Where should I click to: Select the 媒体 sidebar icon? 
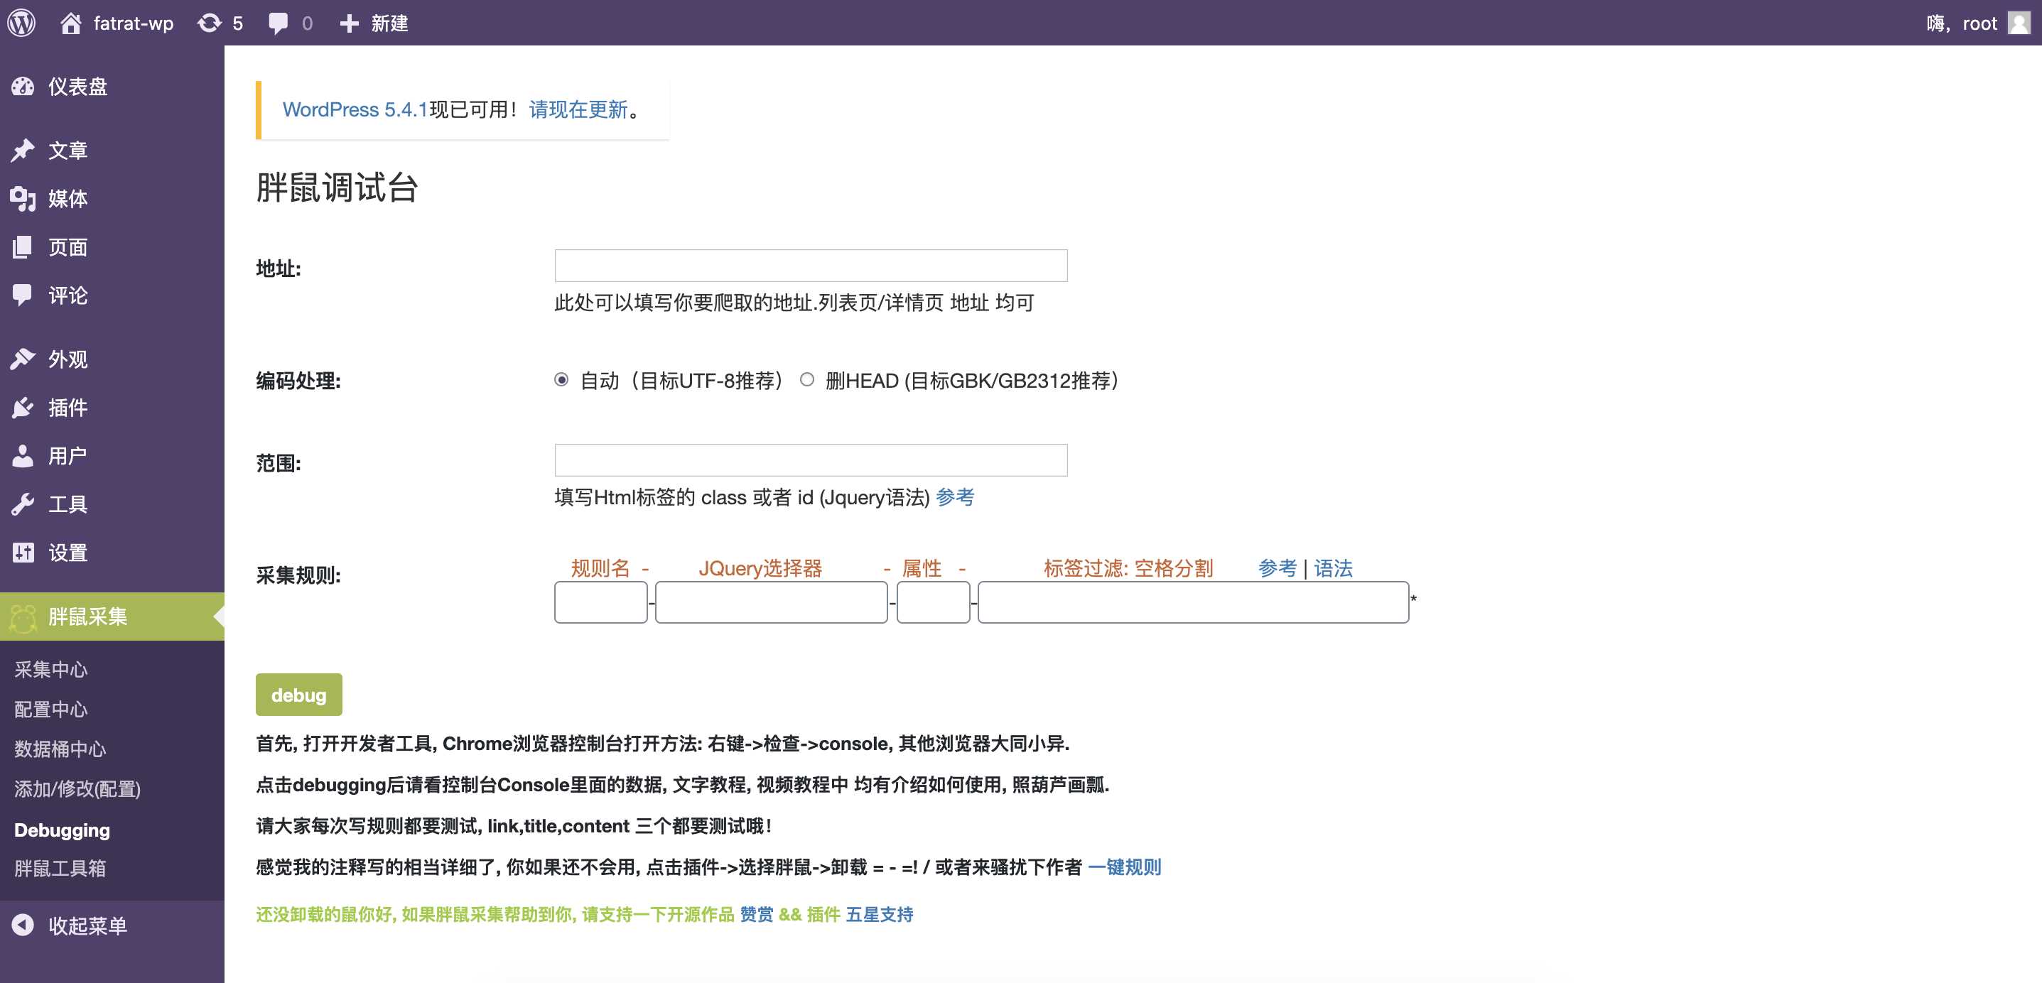coord(23,199)
